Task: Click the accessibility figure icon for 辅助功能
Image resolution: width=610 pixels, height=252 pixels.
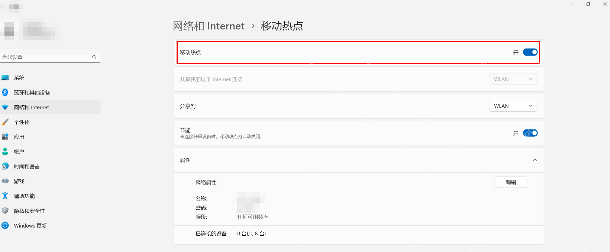Action: [x=5, y=196]
